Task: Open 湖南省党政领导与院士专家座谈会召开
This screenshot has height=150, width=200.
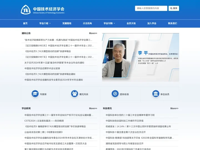Action: (x=124, y=144)
